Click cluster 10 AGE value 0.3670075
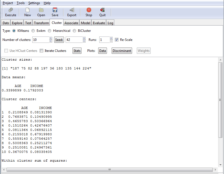224x174 pixels. click(x=18, y=152)
